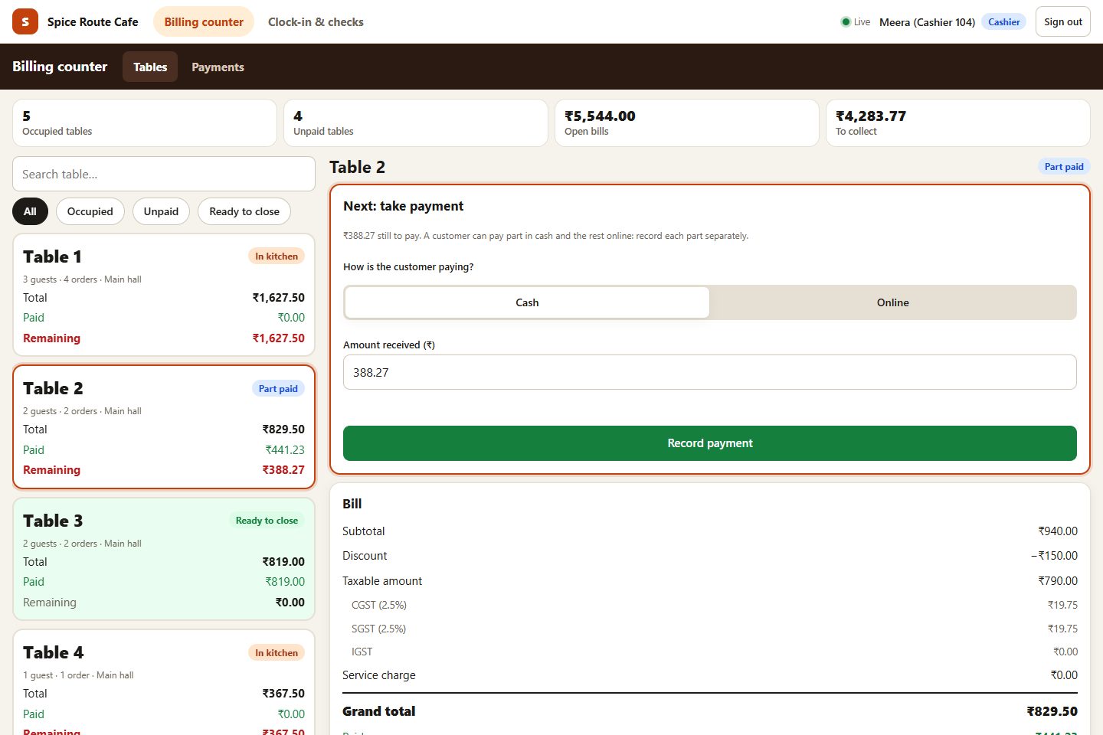Focus the Search table input
The height and width of the screenshot is (735, 1103).
[x=164, y=174]
